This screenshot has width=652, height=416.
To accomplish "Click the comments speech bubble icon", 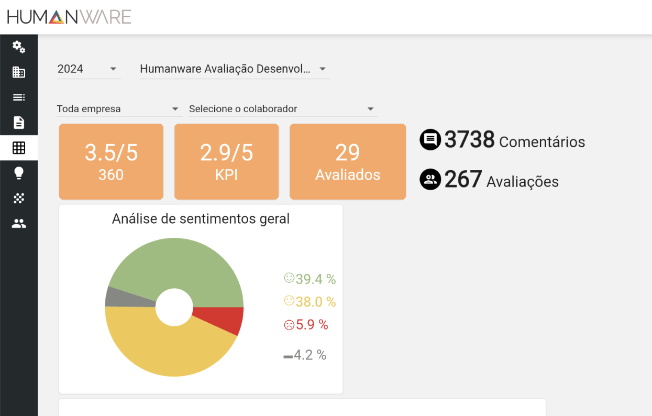I will point(430,140).
